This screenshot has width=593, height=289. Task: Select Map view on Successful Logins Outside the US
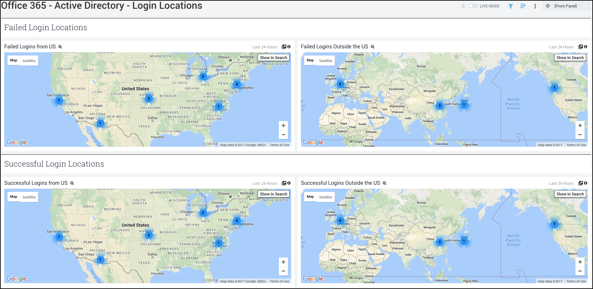[310, 197]
